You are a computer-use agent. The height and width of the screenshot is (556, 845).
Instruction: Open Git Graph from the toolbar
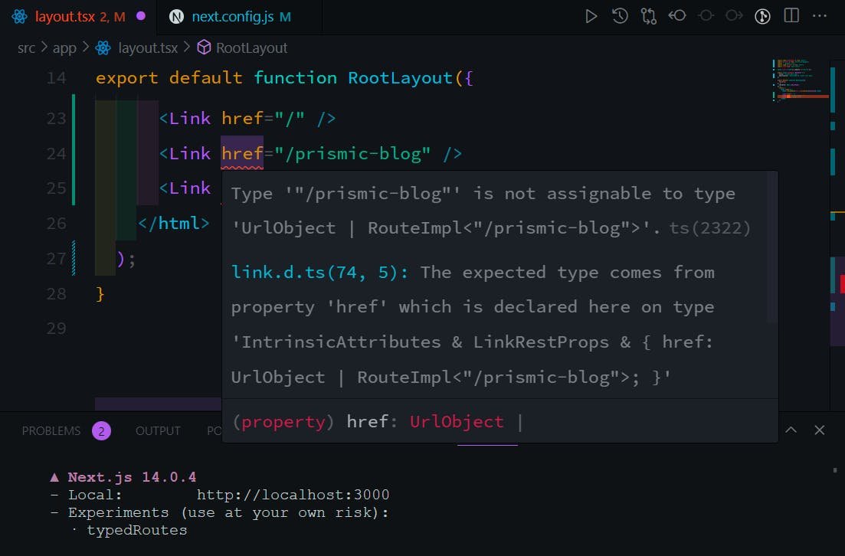762,15
